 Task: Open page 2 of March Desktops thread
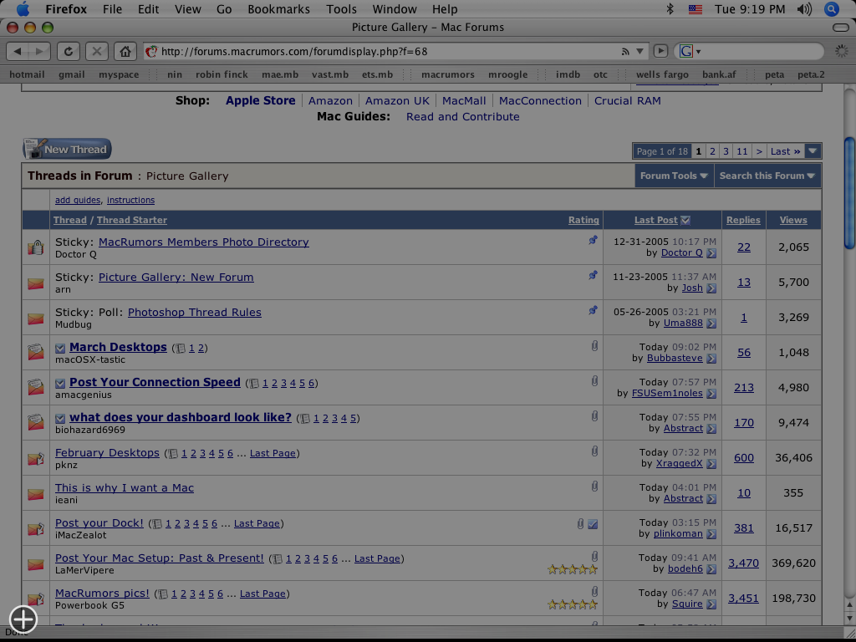[201, 349]
